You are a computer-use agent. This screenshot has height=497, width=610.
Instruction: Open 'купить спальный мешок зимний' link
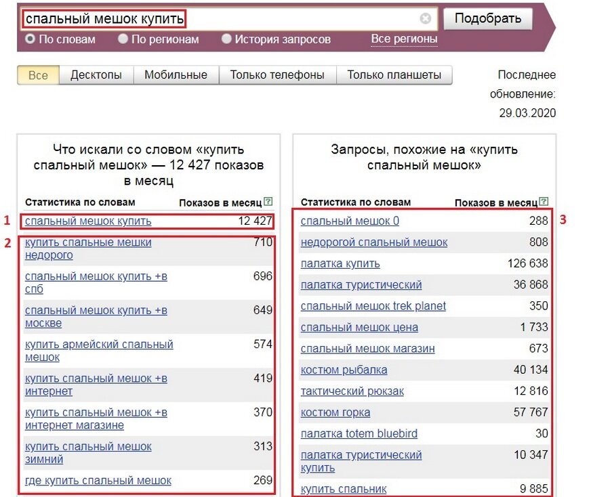click(88, 453)
